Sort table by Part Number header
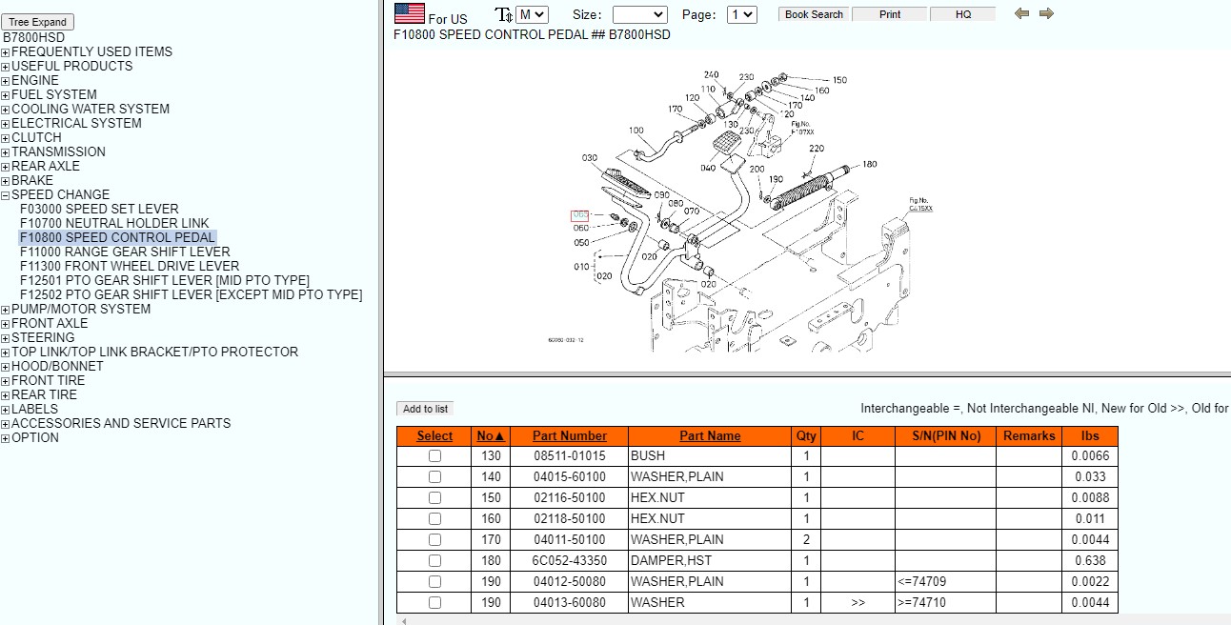This screenshot has width=1231, height=625. (x=570, y=435)
